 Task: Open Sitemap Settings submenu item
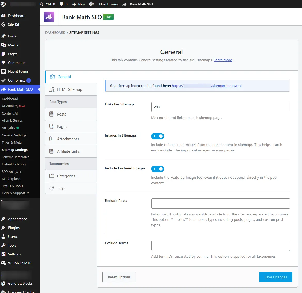click(15, 150)
